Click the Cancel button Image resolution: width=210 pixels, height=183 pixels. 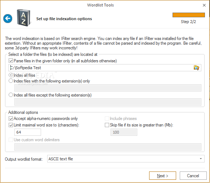193,176
